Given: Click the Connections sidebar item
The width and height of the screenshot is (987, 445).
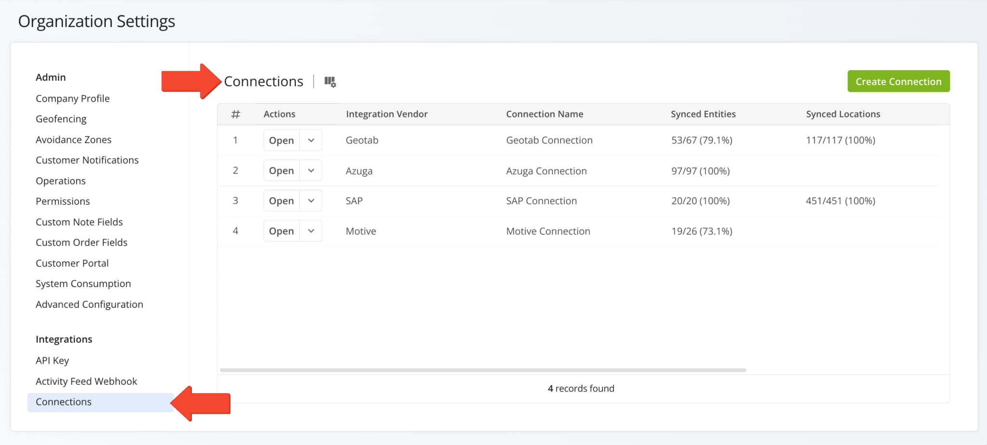Looking at the screenshot, I should click(x=64, y=402).
